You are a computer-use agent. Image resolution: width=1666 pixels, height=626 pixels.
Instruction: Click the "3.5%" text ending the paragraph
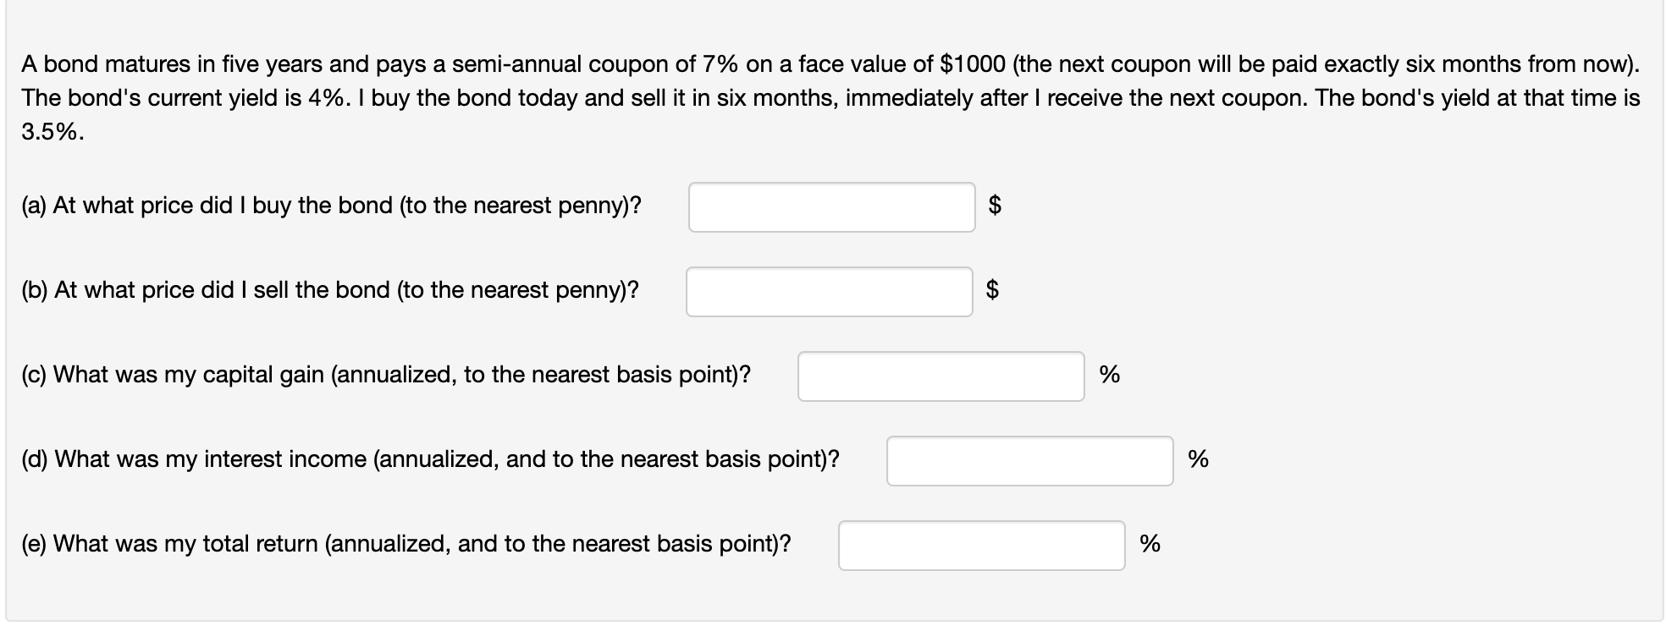pyautogui.click(x=52, y=133)
